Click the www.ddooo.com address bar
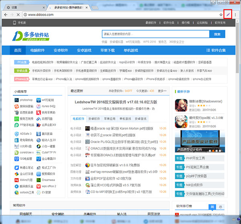Screen dimensions: 241x224 coord(121,14)
